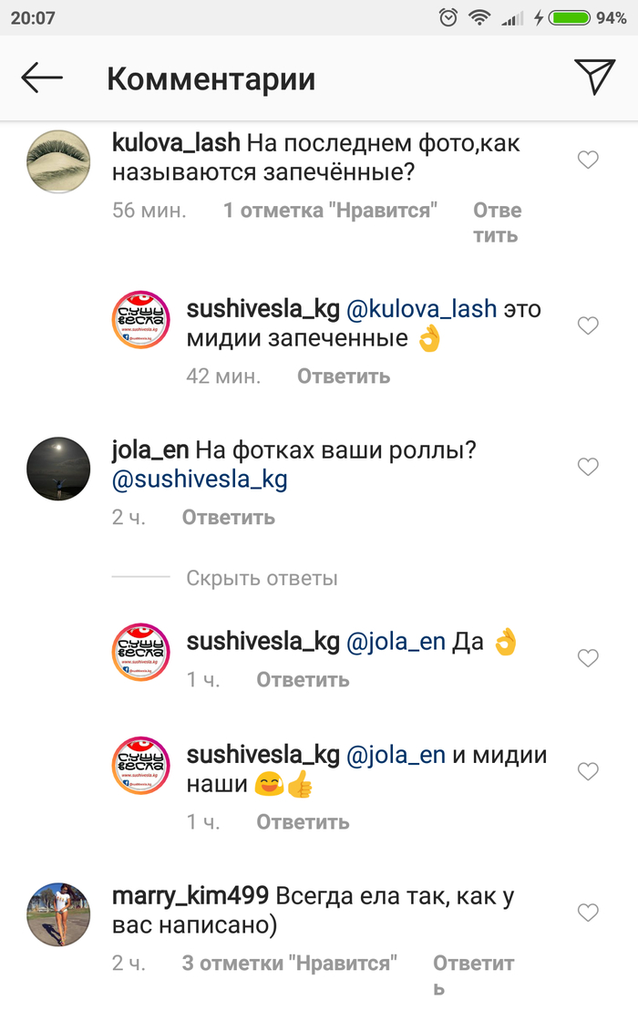Like jola_en's comment about rolls
Image resolution: width=638 pixels, height=1021 pixels.
tap(588, 466)
